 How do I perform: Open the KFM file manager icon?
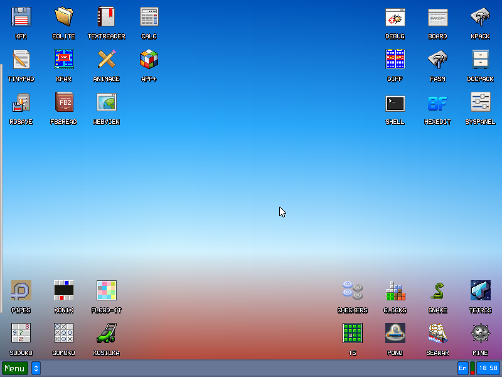[x=21, y=16]
